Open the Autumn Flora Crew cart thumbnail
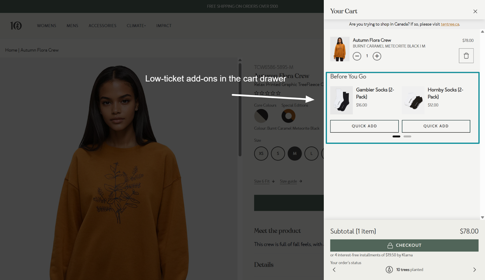This screenshot has width=485, height=280. pos(340,49)
